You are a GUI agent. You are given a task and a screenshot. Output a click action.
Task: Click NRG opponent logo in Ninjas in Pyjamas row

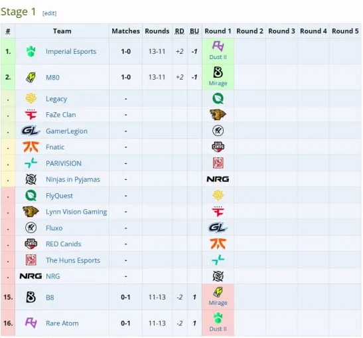[x=218, y=179]
